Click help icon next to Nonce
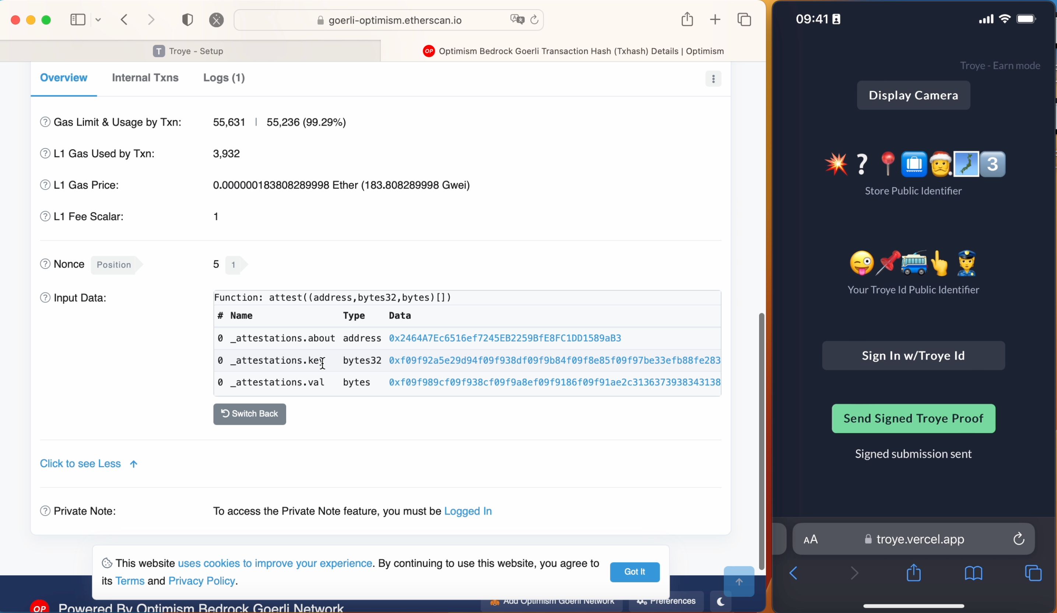 (45, 265)
